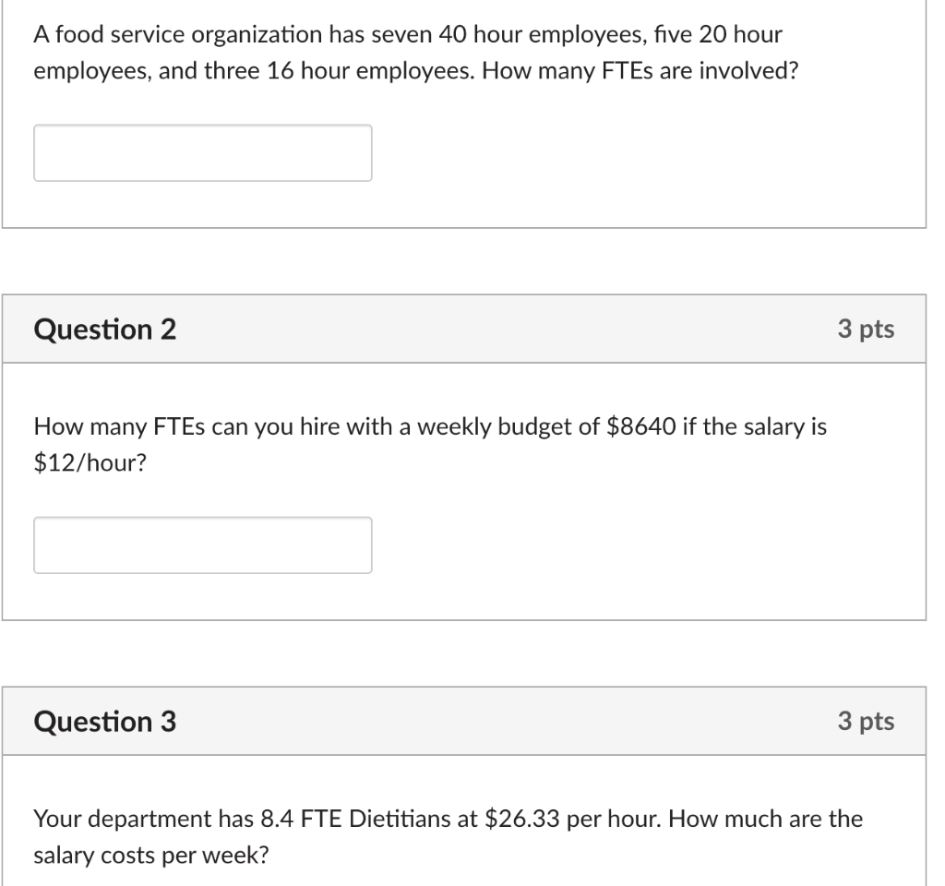This screenshot has width=945, height=886.
Task: Click the Question 1 answer input box
Action: (202, 152)
